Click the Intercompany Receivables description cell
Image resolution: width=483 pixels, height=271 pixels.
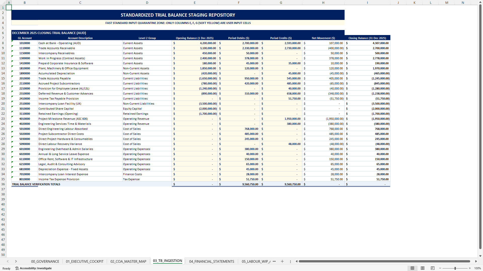pyautogui.click(x=80, y=53)
